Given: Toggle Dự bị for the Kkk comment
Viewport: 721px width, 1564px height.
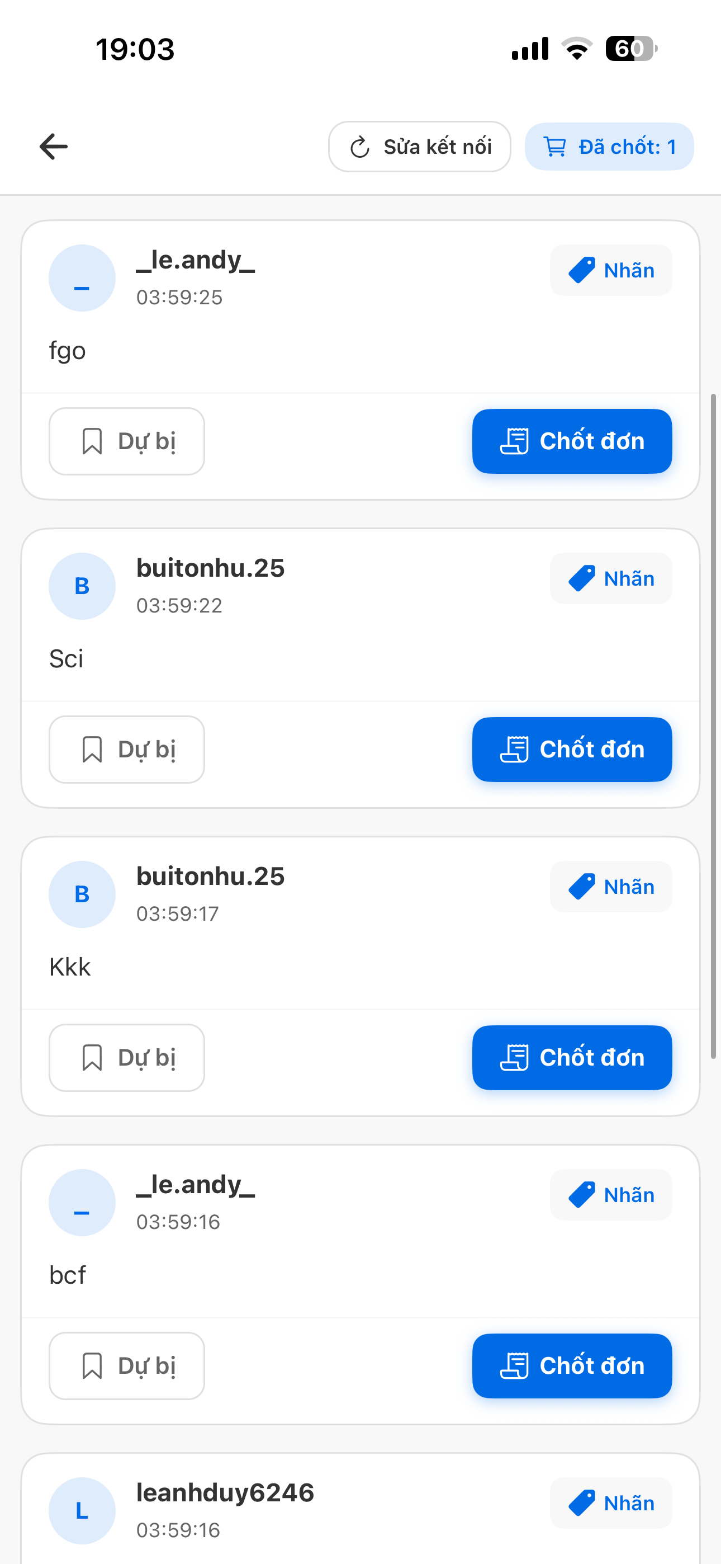Looking at the screenshot, I should click(x=127, y=1058).
